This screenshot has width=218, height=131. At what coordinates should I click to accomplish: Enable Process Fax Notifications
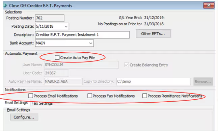[90, 96]
